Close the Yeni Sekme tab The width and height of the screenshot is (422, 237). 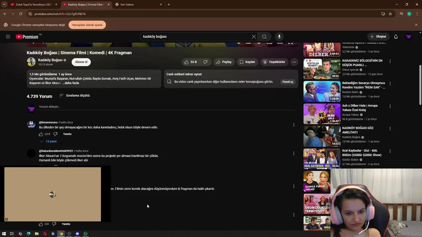[x=161, y=5]
